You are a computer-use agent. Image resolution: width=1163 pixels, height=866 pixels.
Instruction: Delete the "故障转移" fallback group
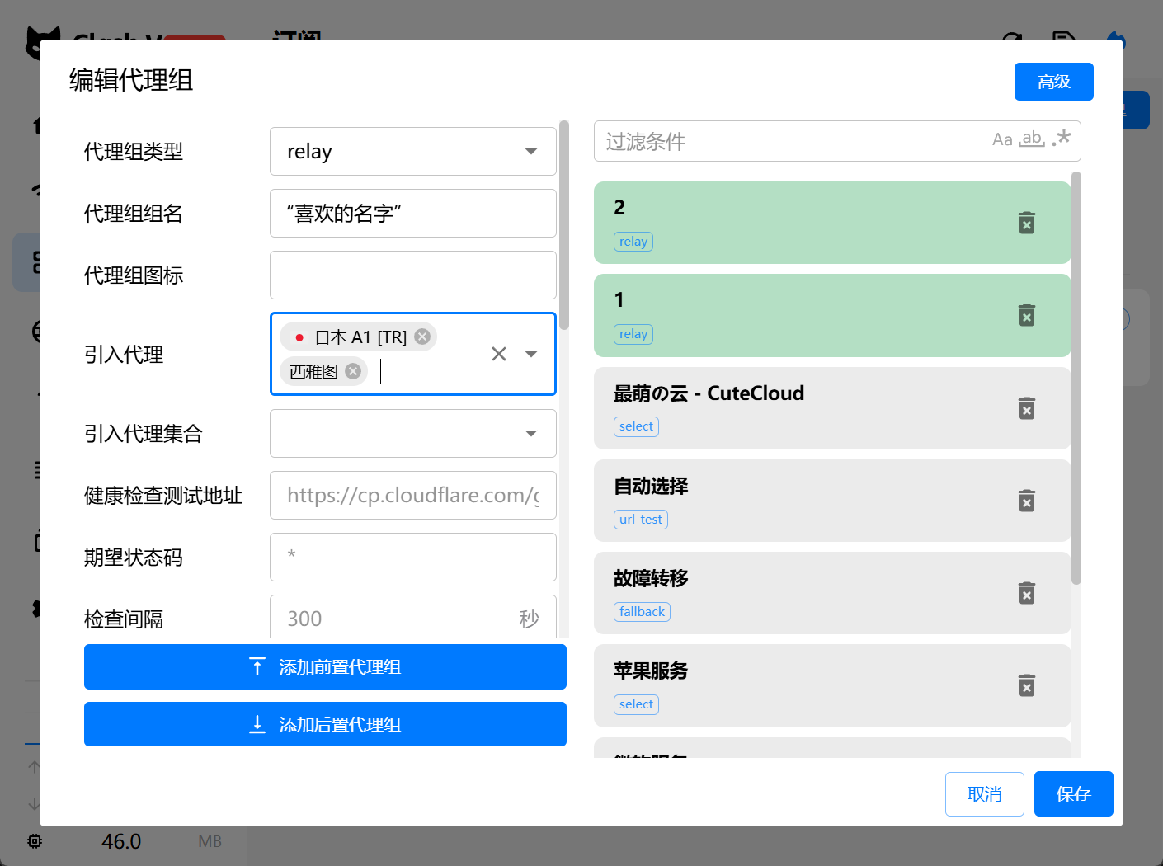click(1027, 593)
